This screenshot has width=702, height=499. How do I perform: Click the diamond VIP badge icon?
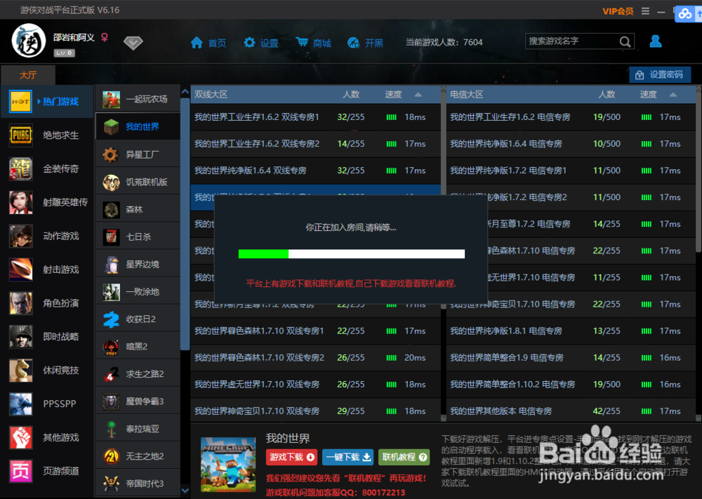pyautogui.click(x=133, y=43)
